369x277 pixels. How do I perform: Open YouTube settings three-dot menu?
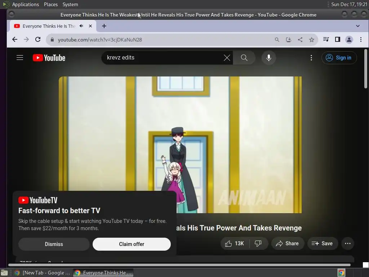pyautogui.click(x=311, y=58)
